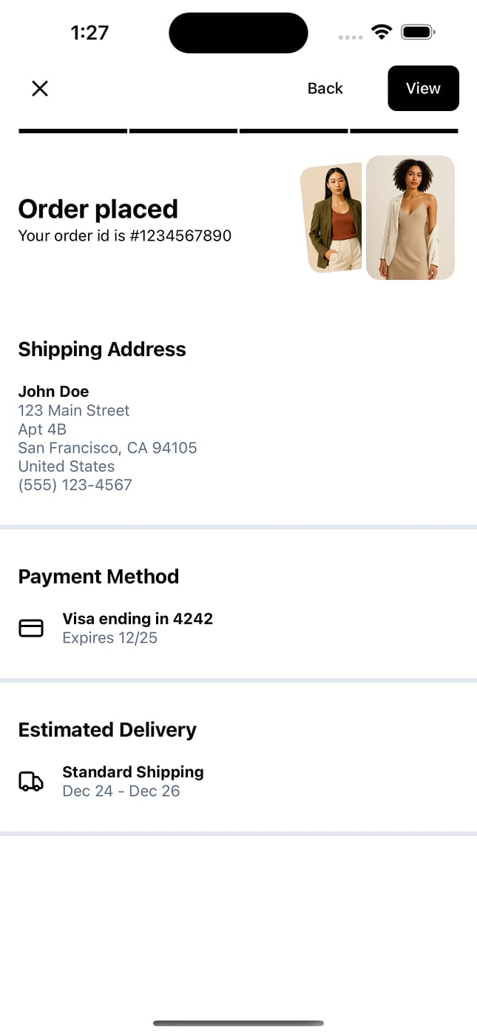Open the green blazer outfit thumbnail
Image resolution: width=477 pixels, height=1035 pixels.
tap(332, 218)
